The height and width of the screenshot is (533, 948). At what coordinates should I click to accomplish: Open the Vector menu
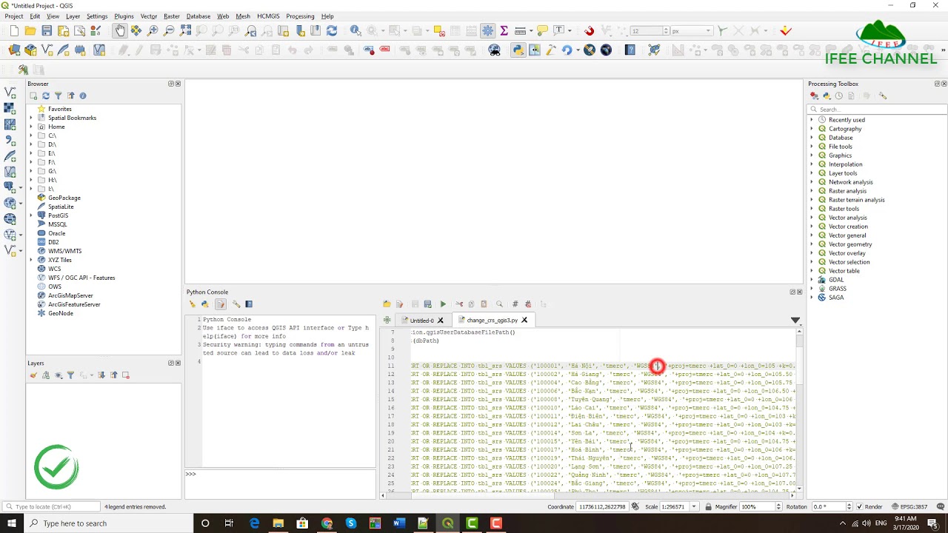tap(148, 16)
